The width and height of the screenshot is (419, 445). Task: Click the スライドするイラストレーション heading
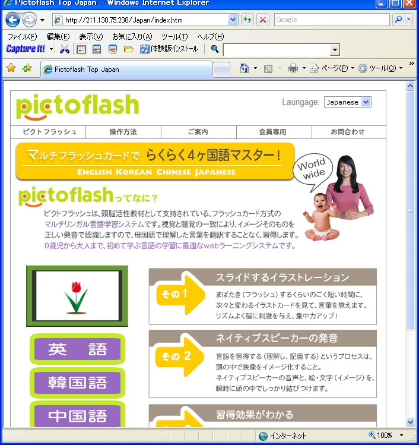point(282,277)
